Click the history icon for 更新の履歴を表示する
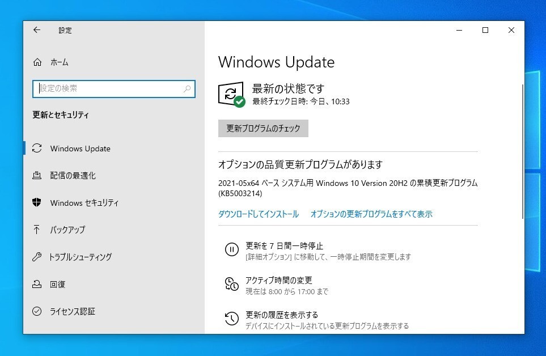 231,319
